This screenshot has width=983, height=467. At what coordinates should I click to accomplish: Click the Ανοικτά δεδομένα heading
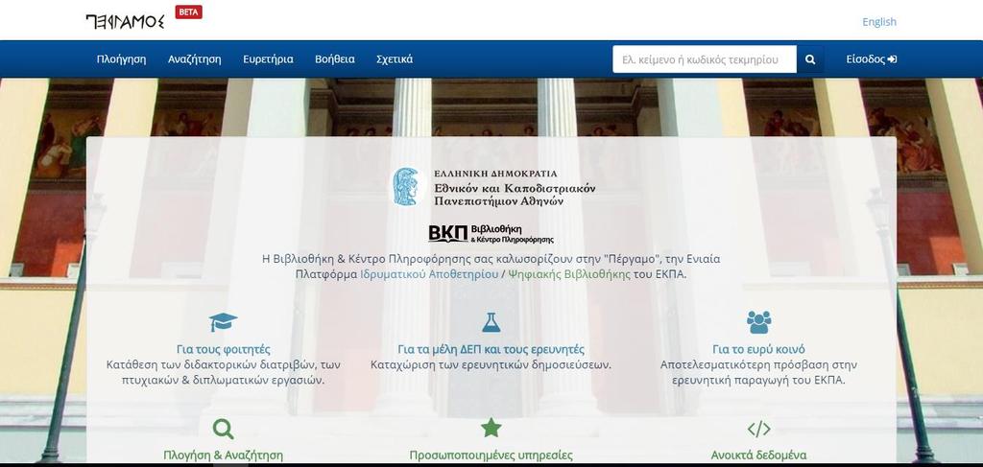point(758,455)
